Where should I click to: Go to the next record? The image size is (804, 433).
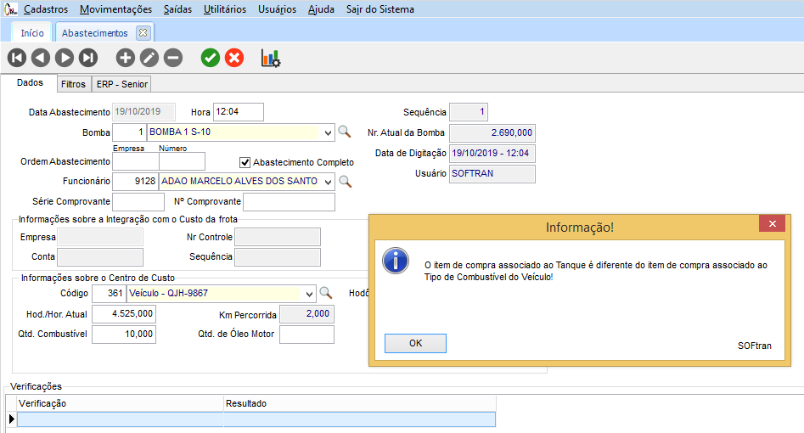65,58
